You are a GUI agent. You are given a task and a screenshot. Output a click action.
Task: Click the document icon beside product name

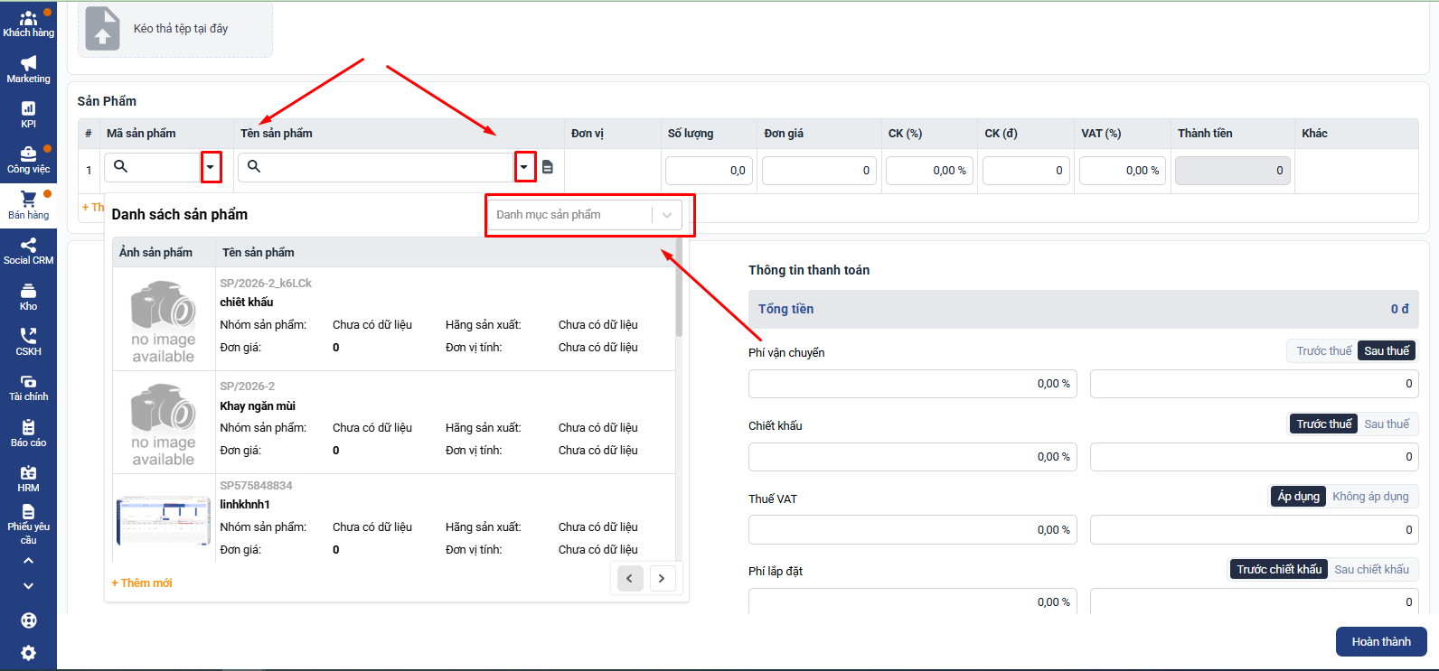(x=548, y=167)
